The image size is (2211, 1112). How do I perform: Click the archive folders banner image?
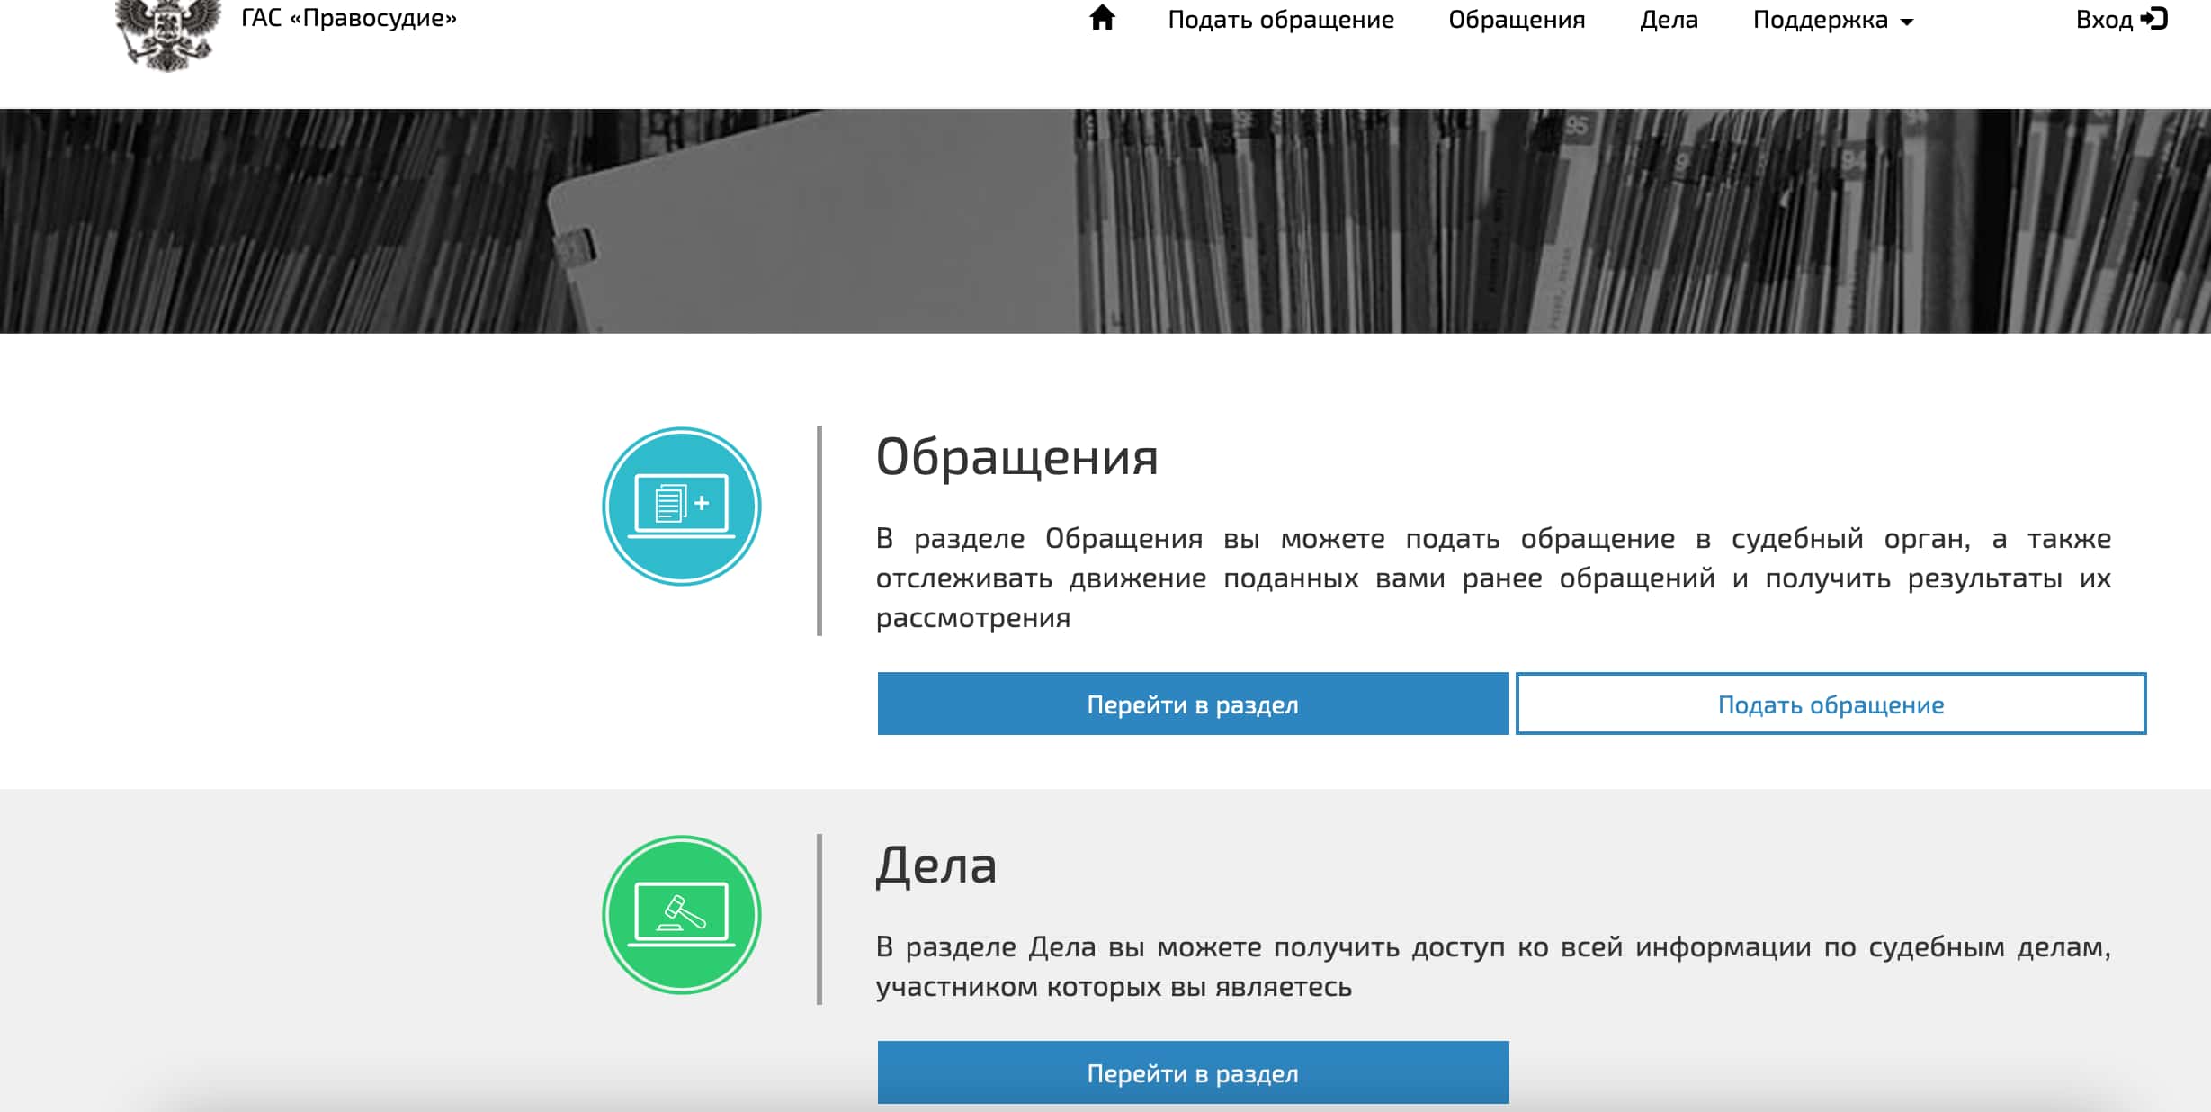pos(1105,221)
